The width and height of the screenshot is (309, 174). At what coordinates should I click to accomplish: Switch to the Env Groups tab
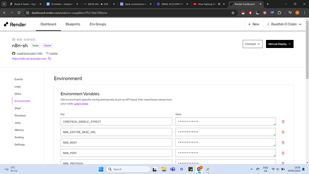(98, 24)
